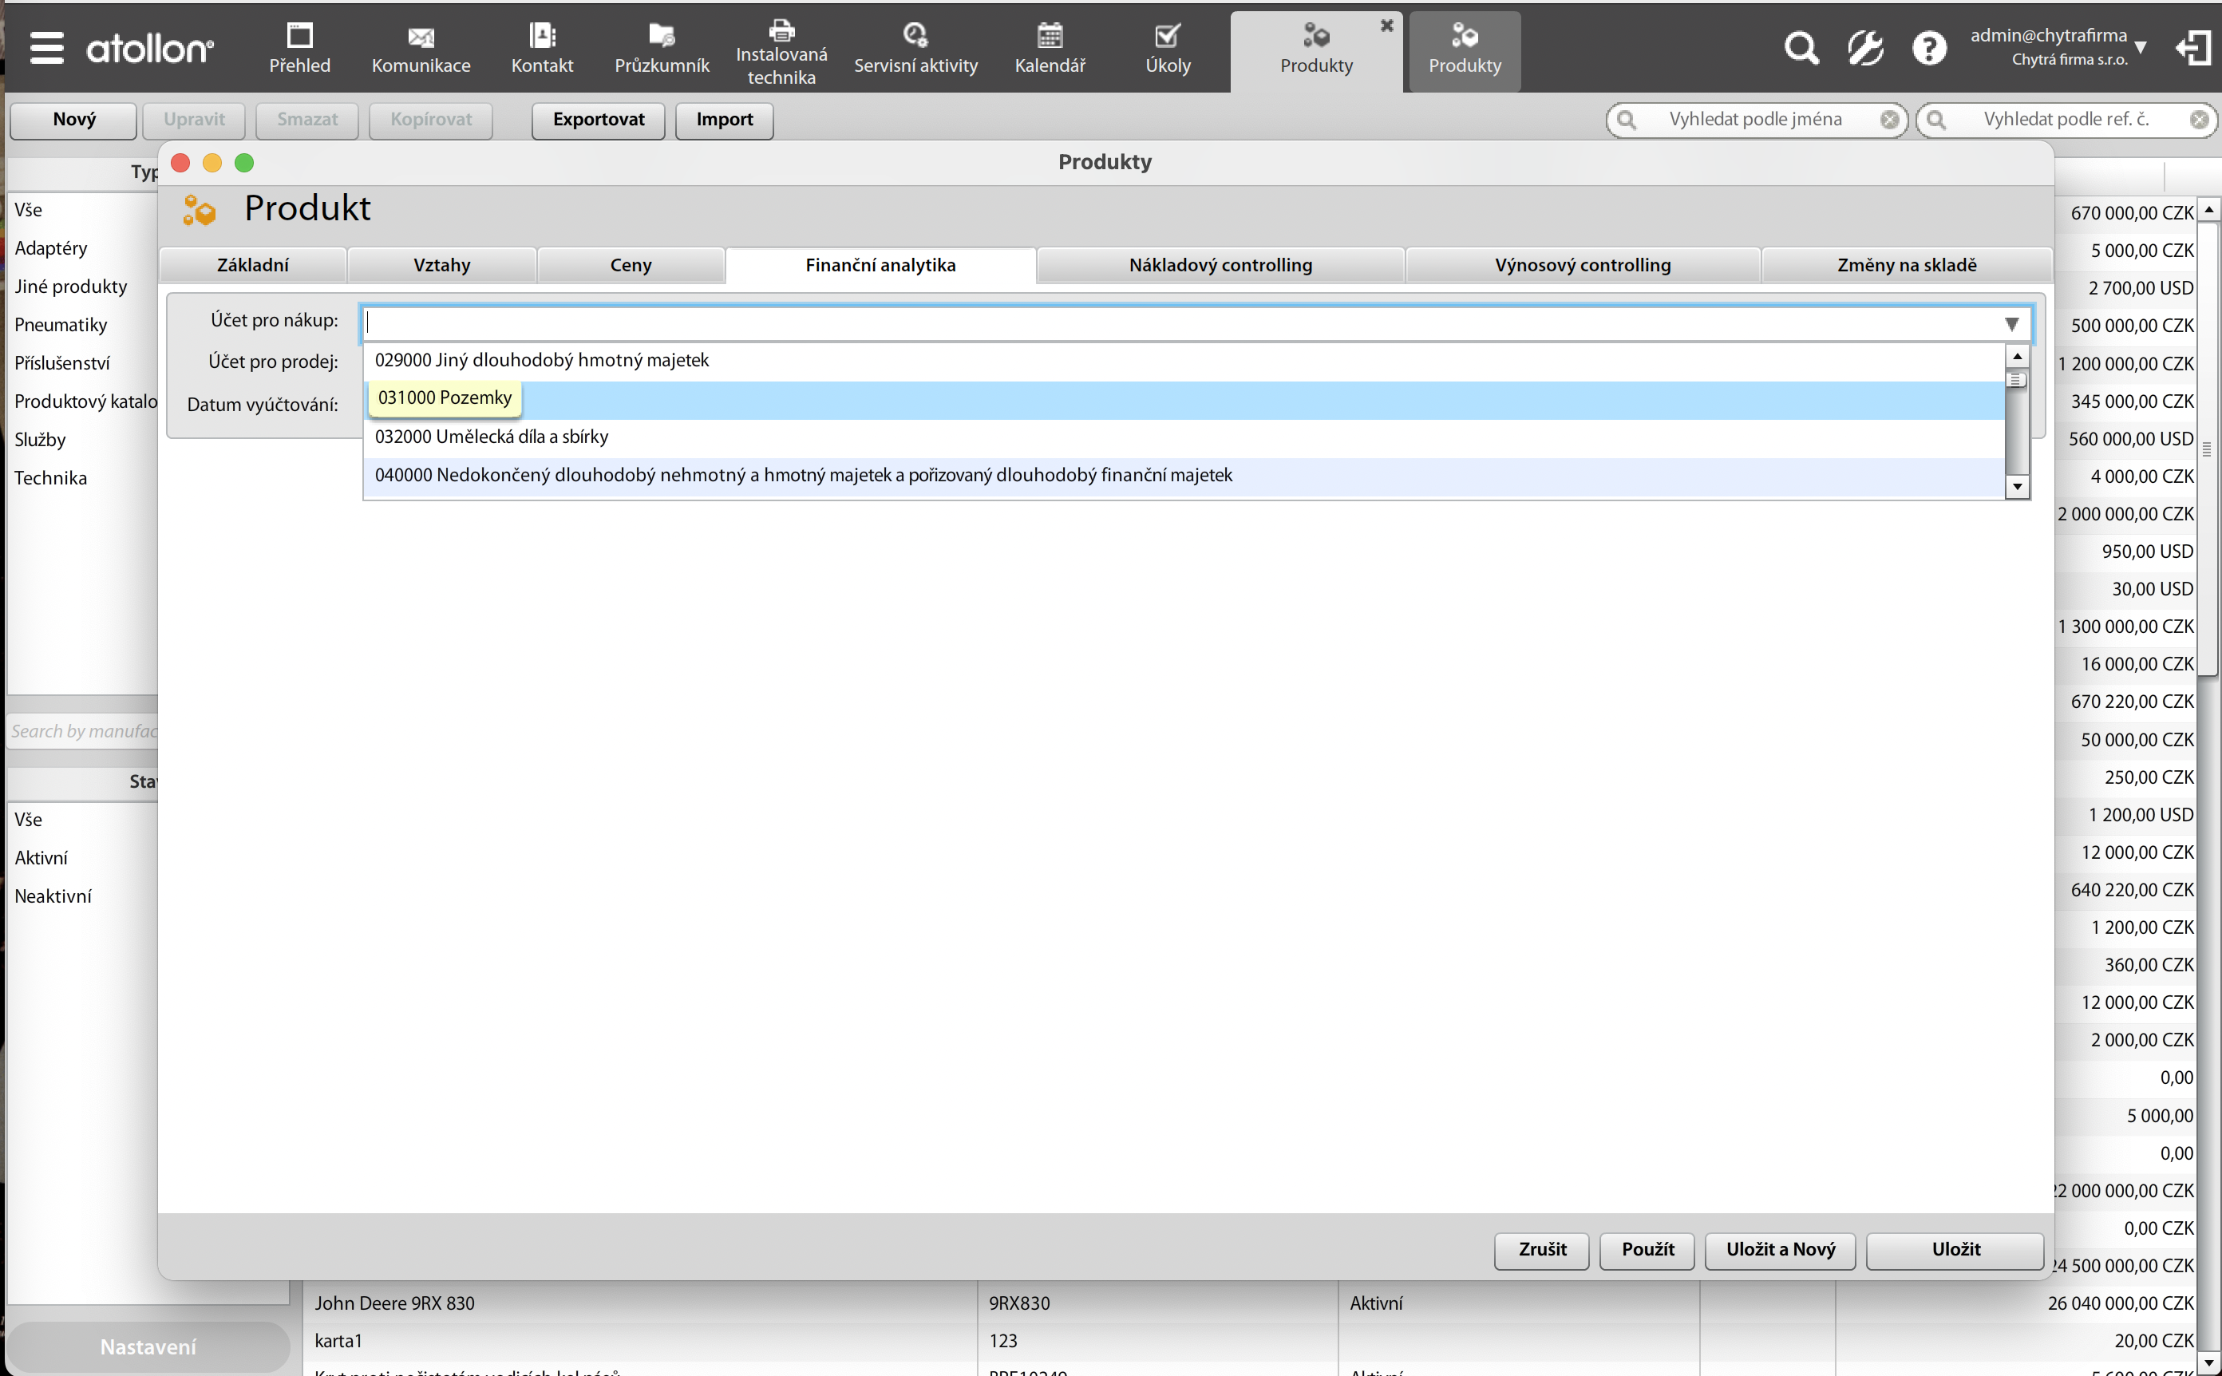The height and width of the screenshot is (1376, 2222).
Task: Focus the Vyhledat podle ref. č. field
Action: click(2066, 119)
